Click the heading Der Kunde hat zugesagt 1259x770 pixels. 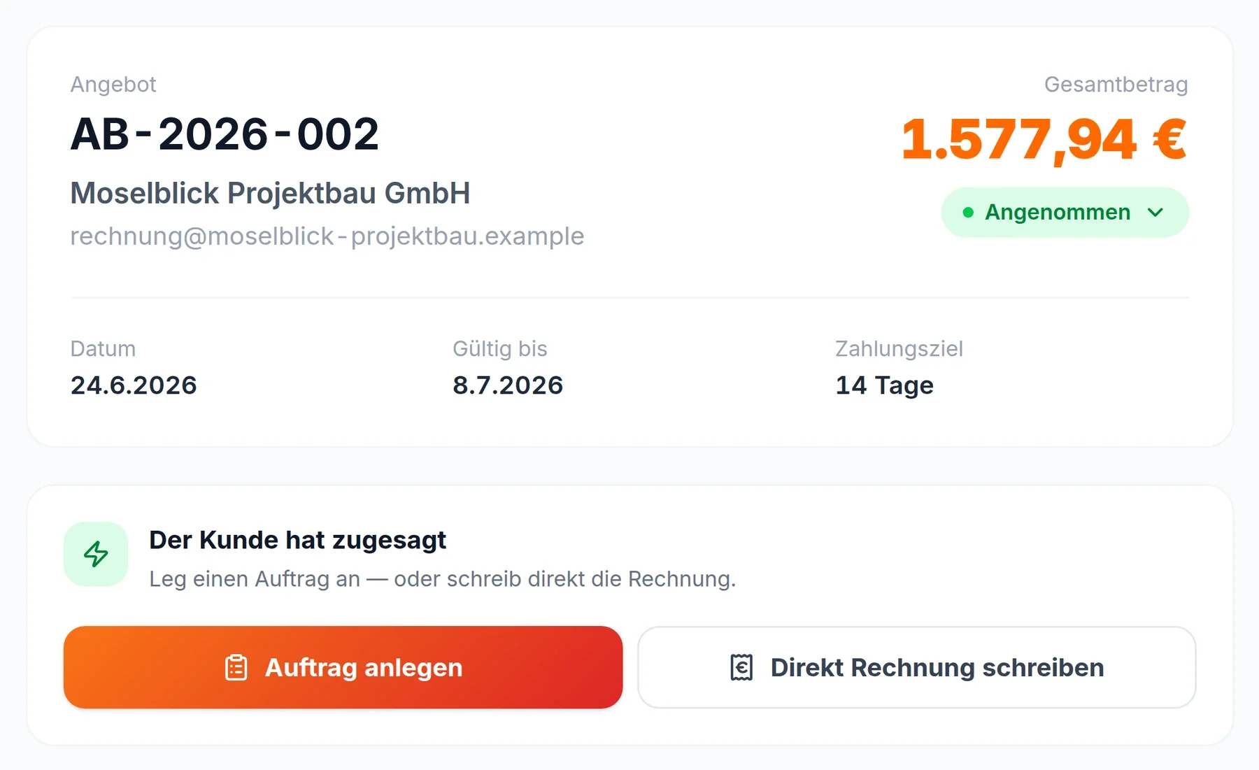[x=297, y=540]
